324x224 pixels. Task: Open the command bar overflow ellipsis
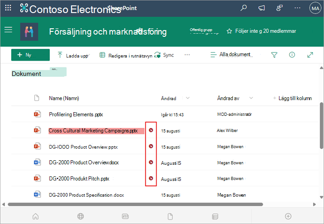(x=187, y=55)
